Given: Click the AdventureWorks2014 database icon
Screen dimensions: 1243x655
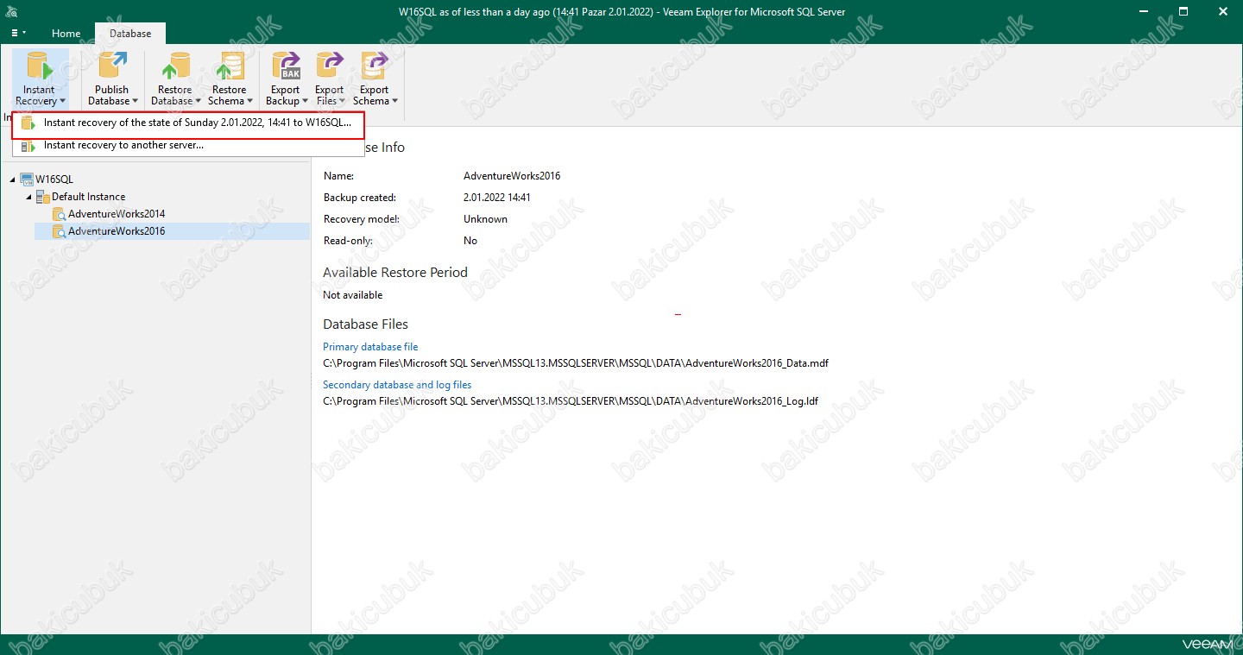Looking at the screenshot, I should [60, 214].
